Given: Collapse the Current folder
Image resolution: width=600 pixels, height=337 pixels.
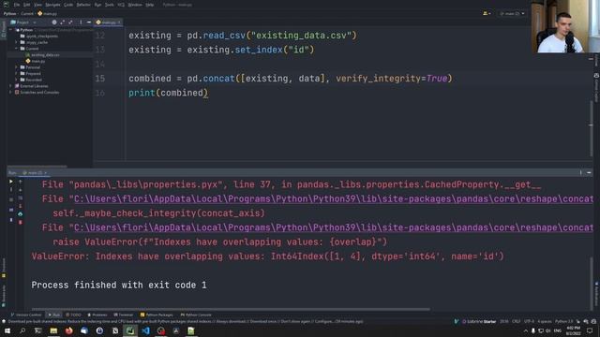Looking at the screenshot, I should (17, 49).
